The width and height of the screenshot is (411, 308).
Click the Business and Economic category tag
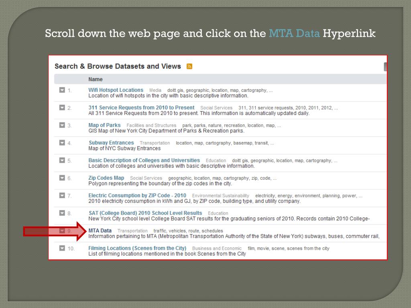(217, 248)
